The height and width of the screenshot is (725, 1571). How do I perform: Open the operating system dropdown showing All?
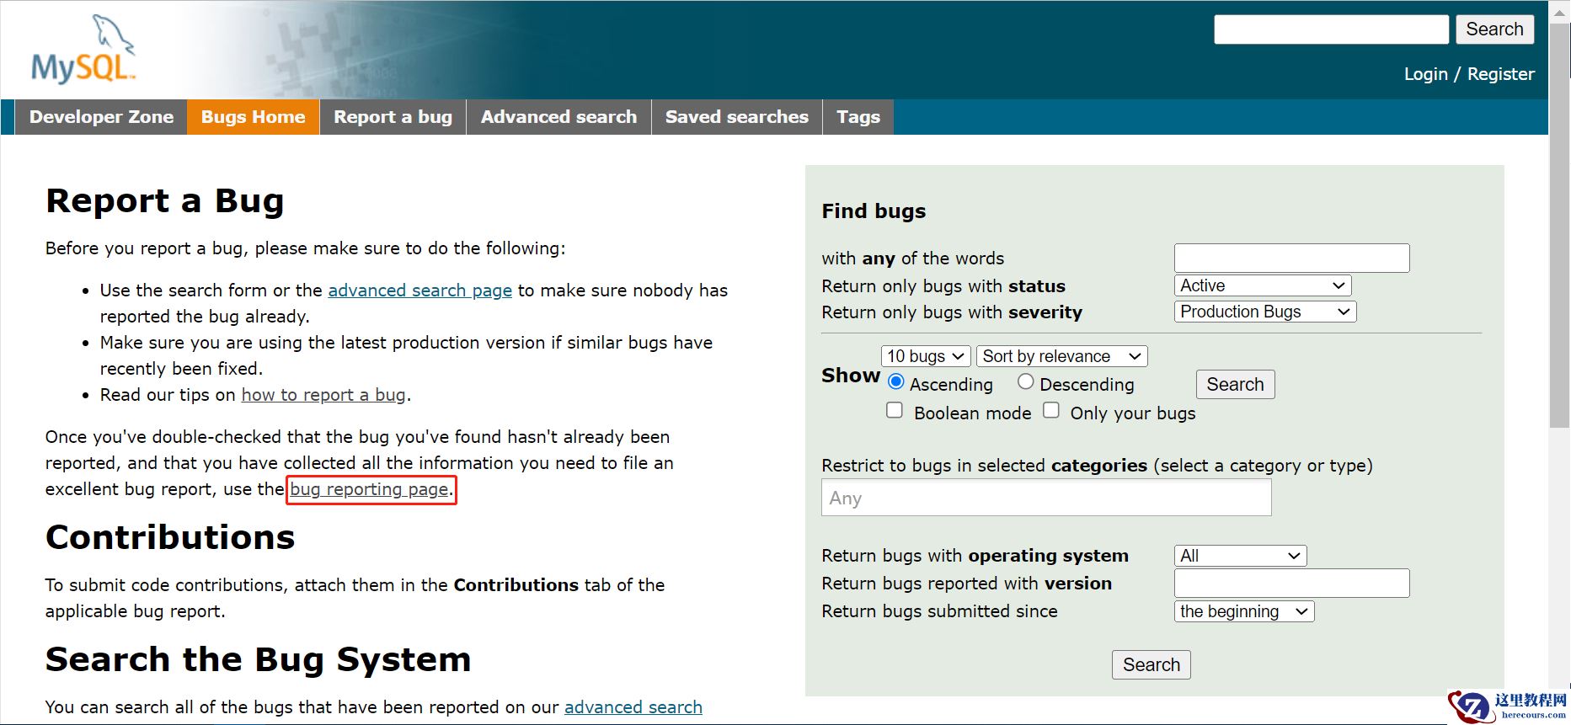pyautogui.click(x=1240, y=556)
